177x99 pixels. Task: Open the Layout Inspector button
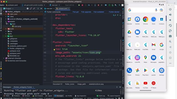114,96
